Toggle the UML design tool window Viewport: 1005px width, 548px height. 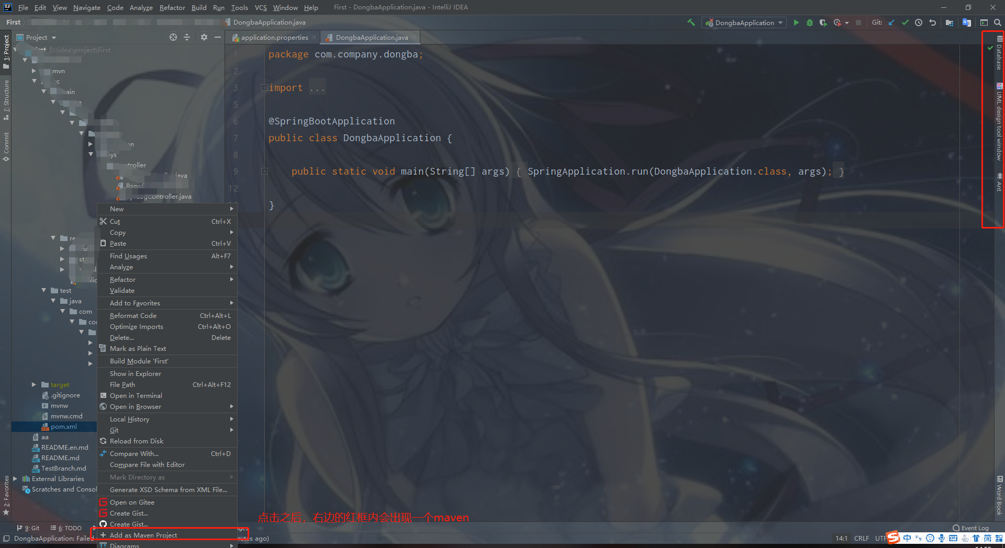999,121
